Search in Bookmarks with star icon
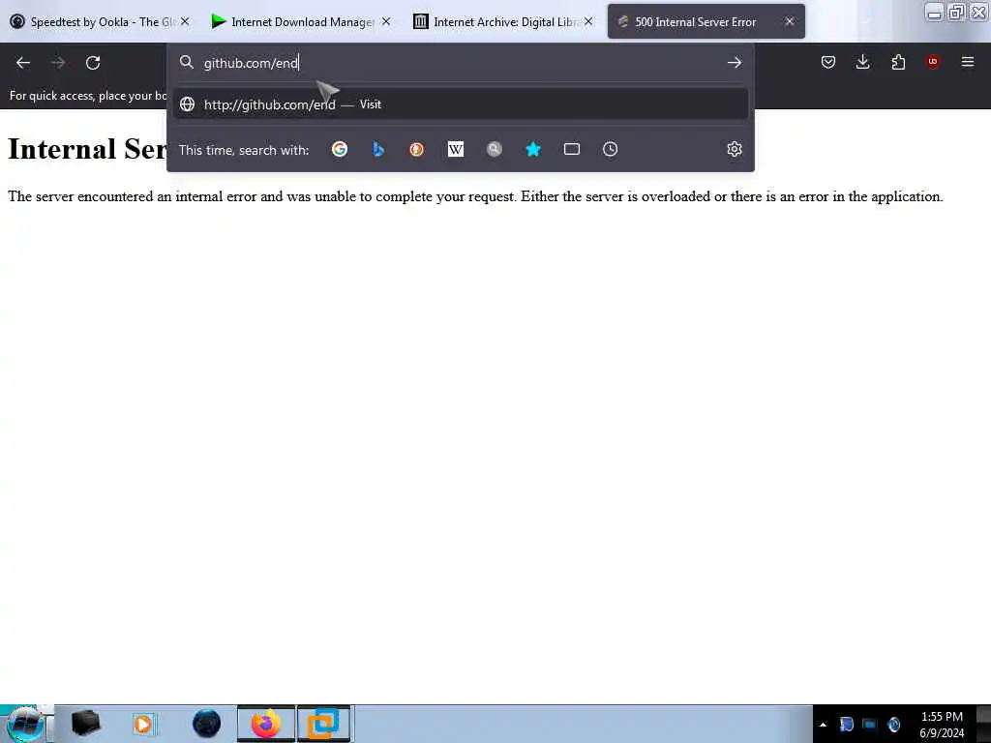The width and height of the screenshot is (991, 743). coord(533,149)
